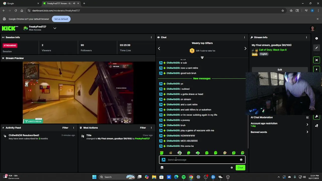Image resolution: width=322 pixels, height=181 pixels.
Task: Click the taskbar Search box
Action: (x=117, y=177)
